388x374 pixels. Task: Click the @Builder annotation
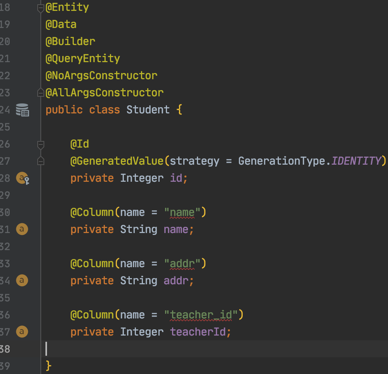70,42
